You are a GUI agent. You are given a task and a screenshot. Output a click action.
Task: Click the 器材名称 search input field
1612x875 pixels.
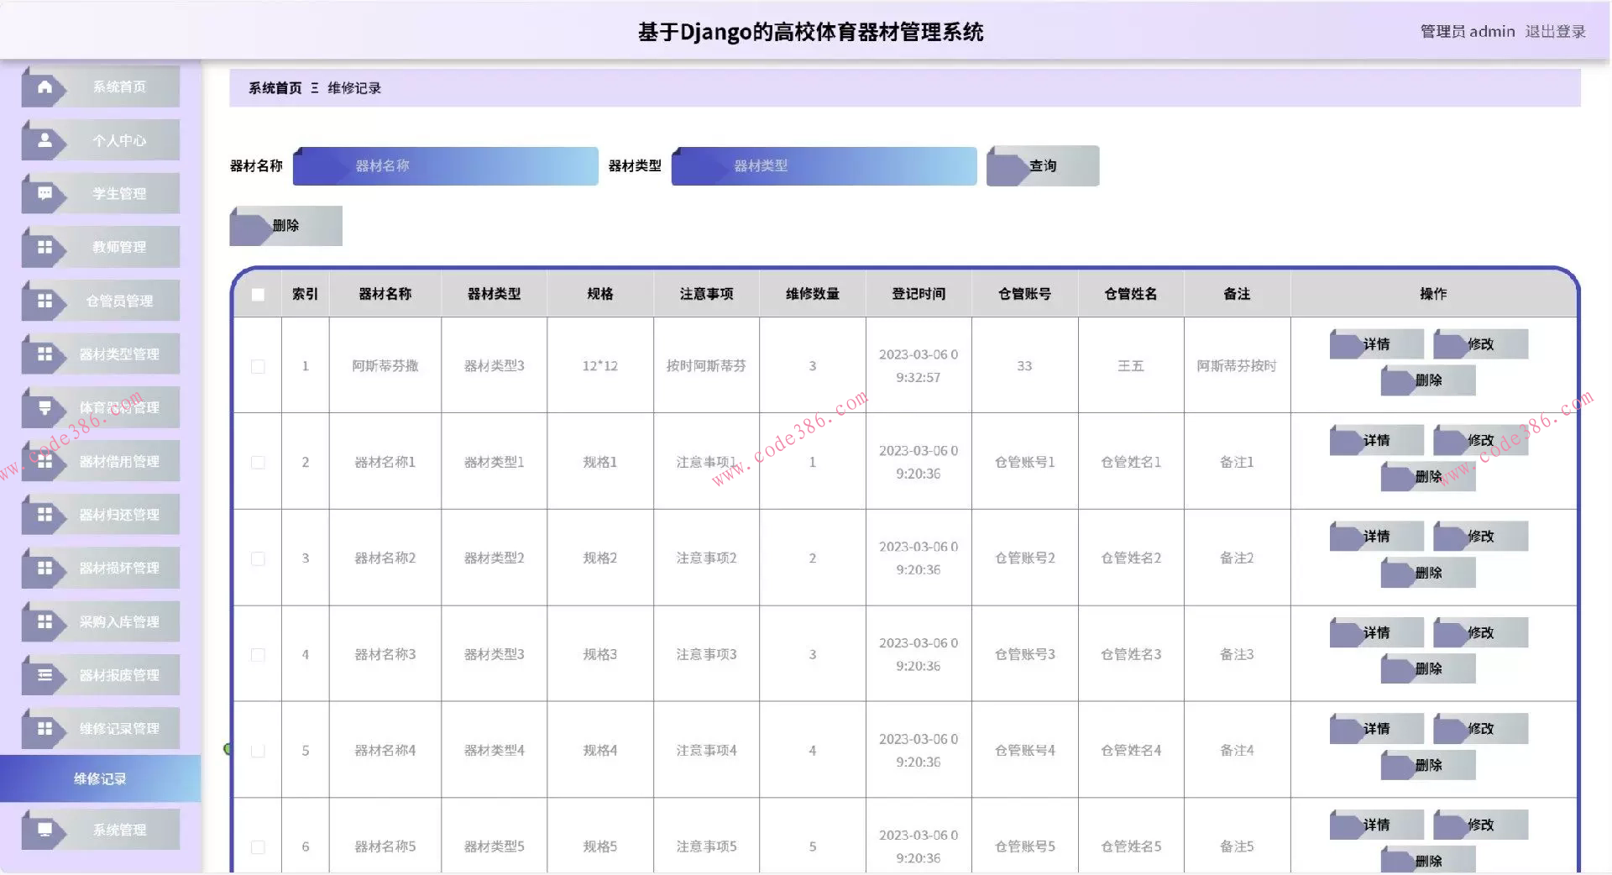pyautogui.click(x=446, y=166)
